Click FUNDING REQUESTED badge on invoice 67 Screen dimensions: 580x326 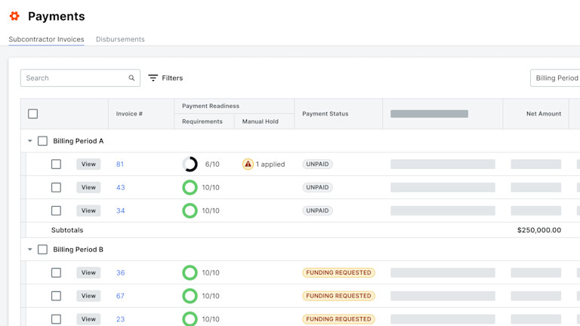point(338,296)
